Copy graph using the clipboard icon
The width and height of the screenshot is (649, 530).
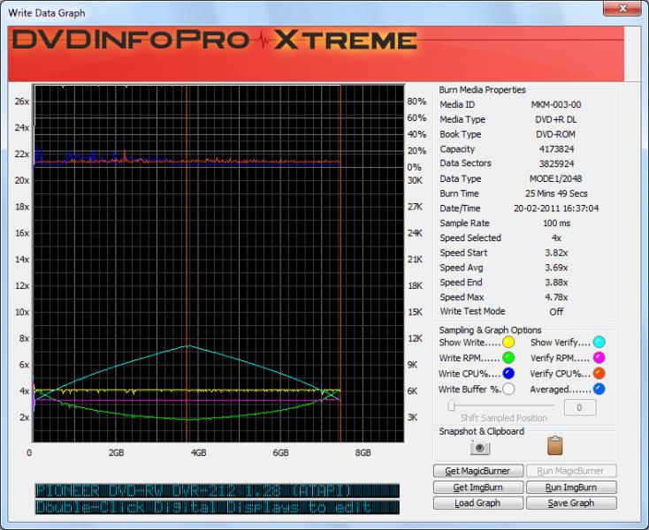tap(554, 446)
